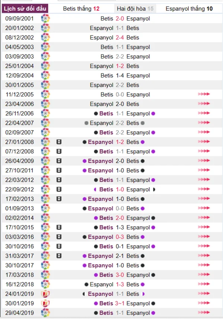Click La Liga logo on 29/04/2019 row
Image resolution: width=223 pixels, height=319 pixels.
(45, 313)
